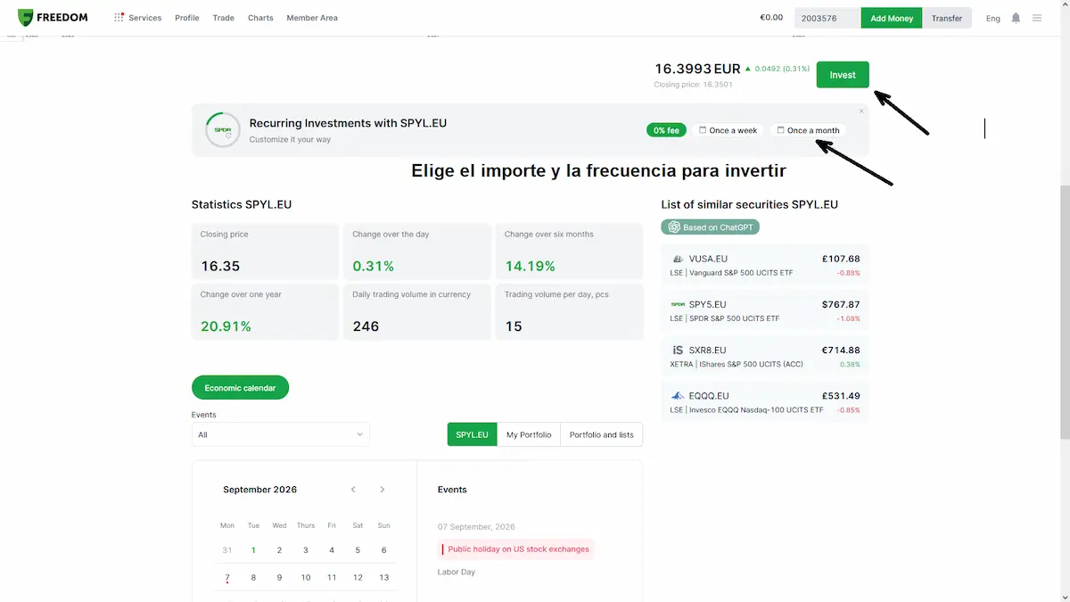Click the Recurring Investments with SPYL.EU heading

(x=348, y=123)
